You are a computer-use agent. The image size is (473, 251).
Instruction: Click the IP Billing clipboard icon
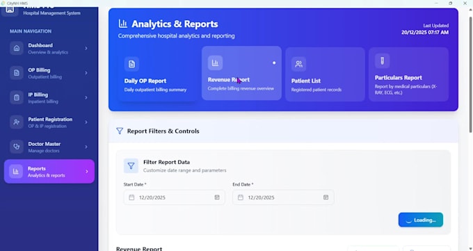pyautogui.click(x=17, y=97)
